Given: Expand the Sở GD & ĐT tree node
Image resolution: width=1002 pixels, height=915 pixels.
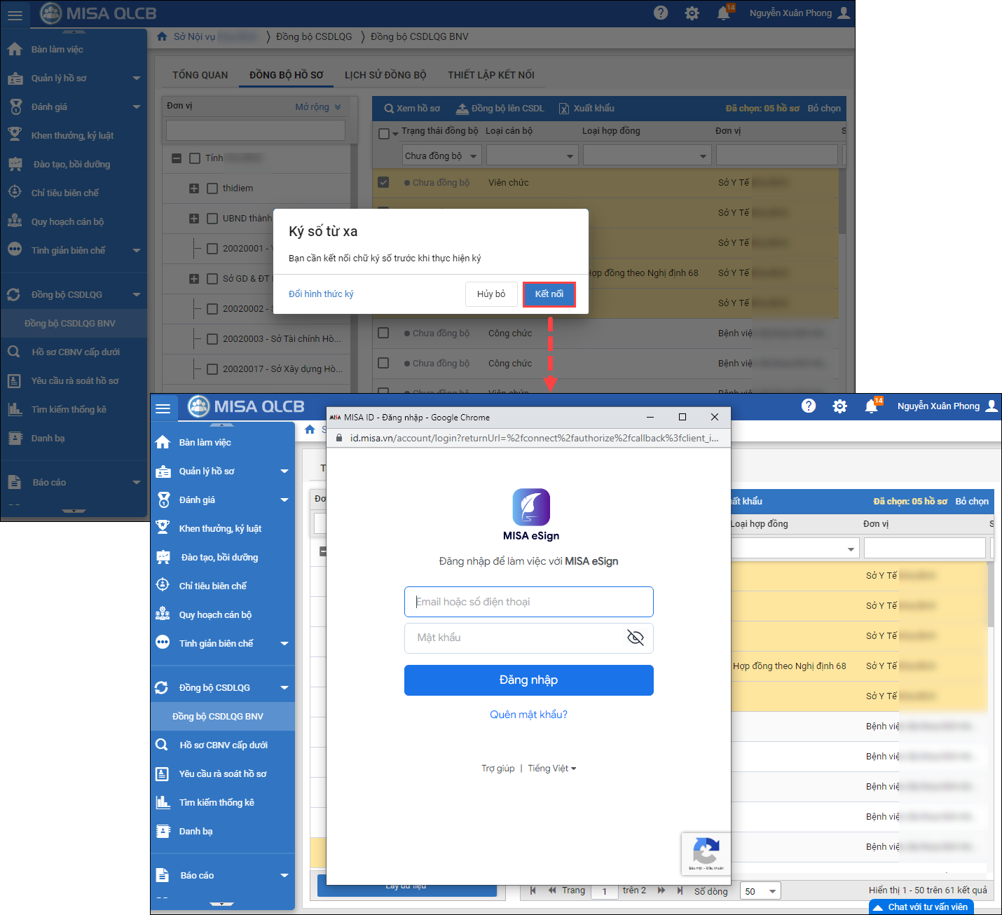Looking at the screenshot, I should (x=194, y=279).
